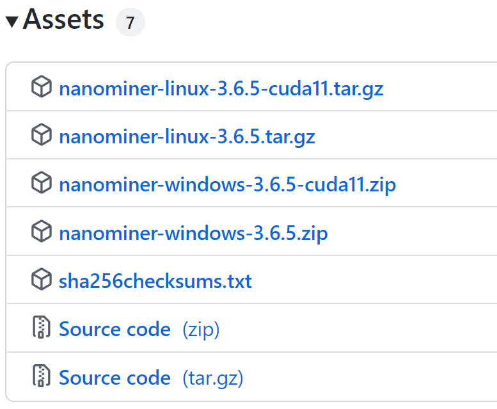Collapse the Assets section triangle
This screenshot has height=409, width=497.
point(12,22)
